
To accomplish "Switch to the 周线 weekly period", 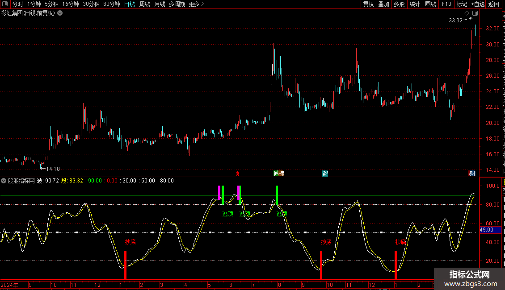I will point(145,4).
